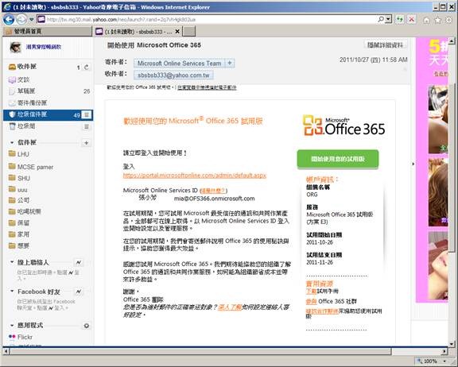The height and width of the screenshot is (367, 458).
Task: Switch to the 管理員首頁 tab
Action: click(48, 31)
